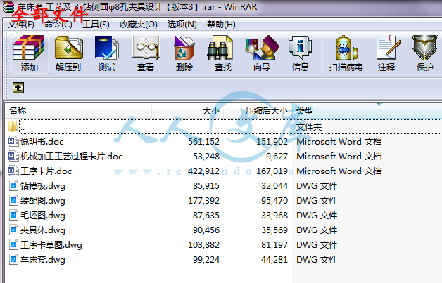
Task: Click size value 177,392
Action: pyautogui.click(x=204, y=201)
